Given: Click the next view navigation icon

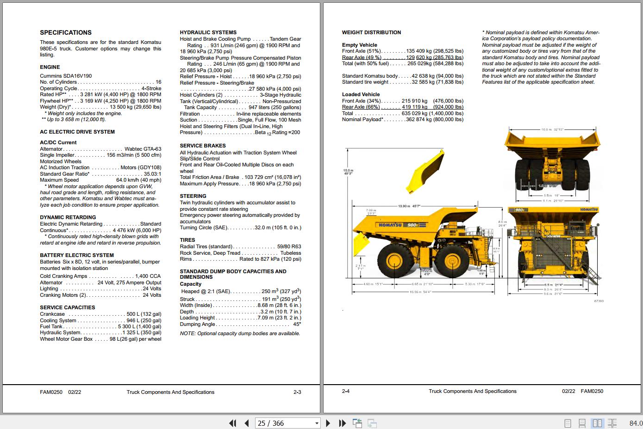Looking at the screenshot, I should 372,423.
